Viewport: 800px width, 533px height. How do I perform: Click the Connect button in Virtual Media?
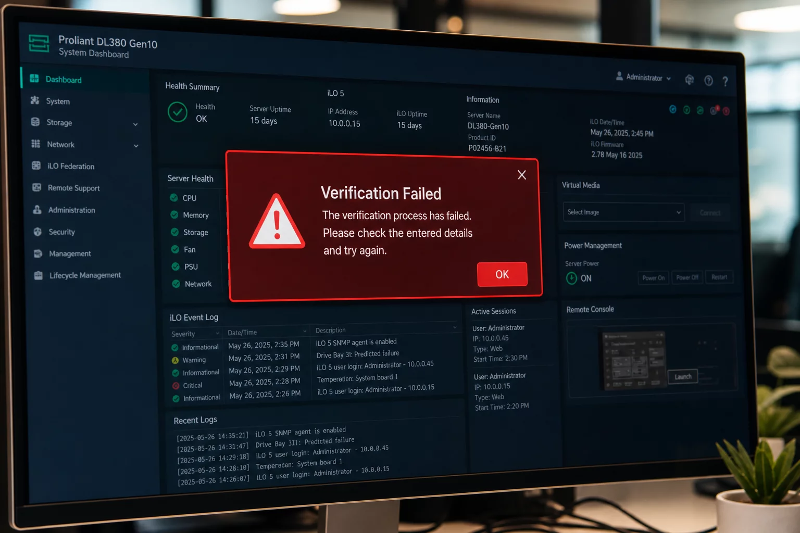tap(710, 213)
